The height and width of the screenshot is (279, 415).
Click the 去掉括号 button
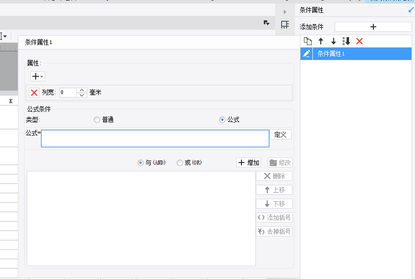274,231
